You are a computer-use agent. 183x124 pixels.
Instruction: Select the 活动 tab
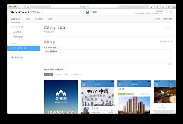pos(50,19)
